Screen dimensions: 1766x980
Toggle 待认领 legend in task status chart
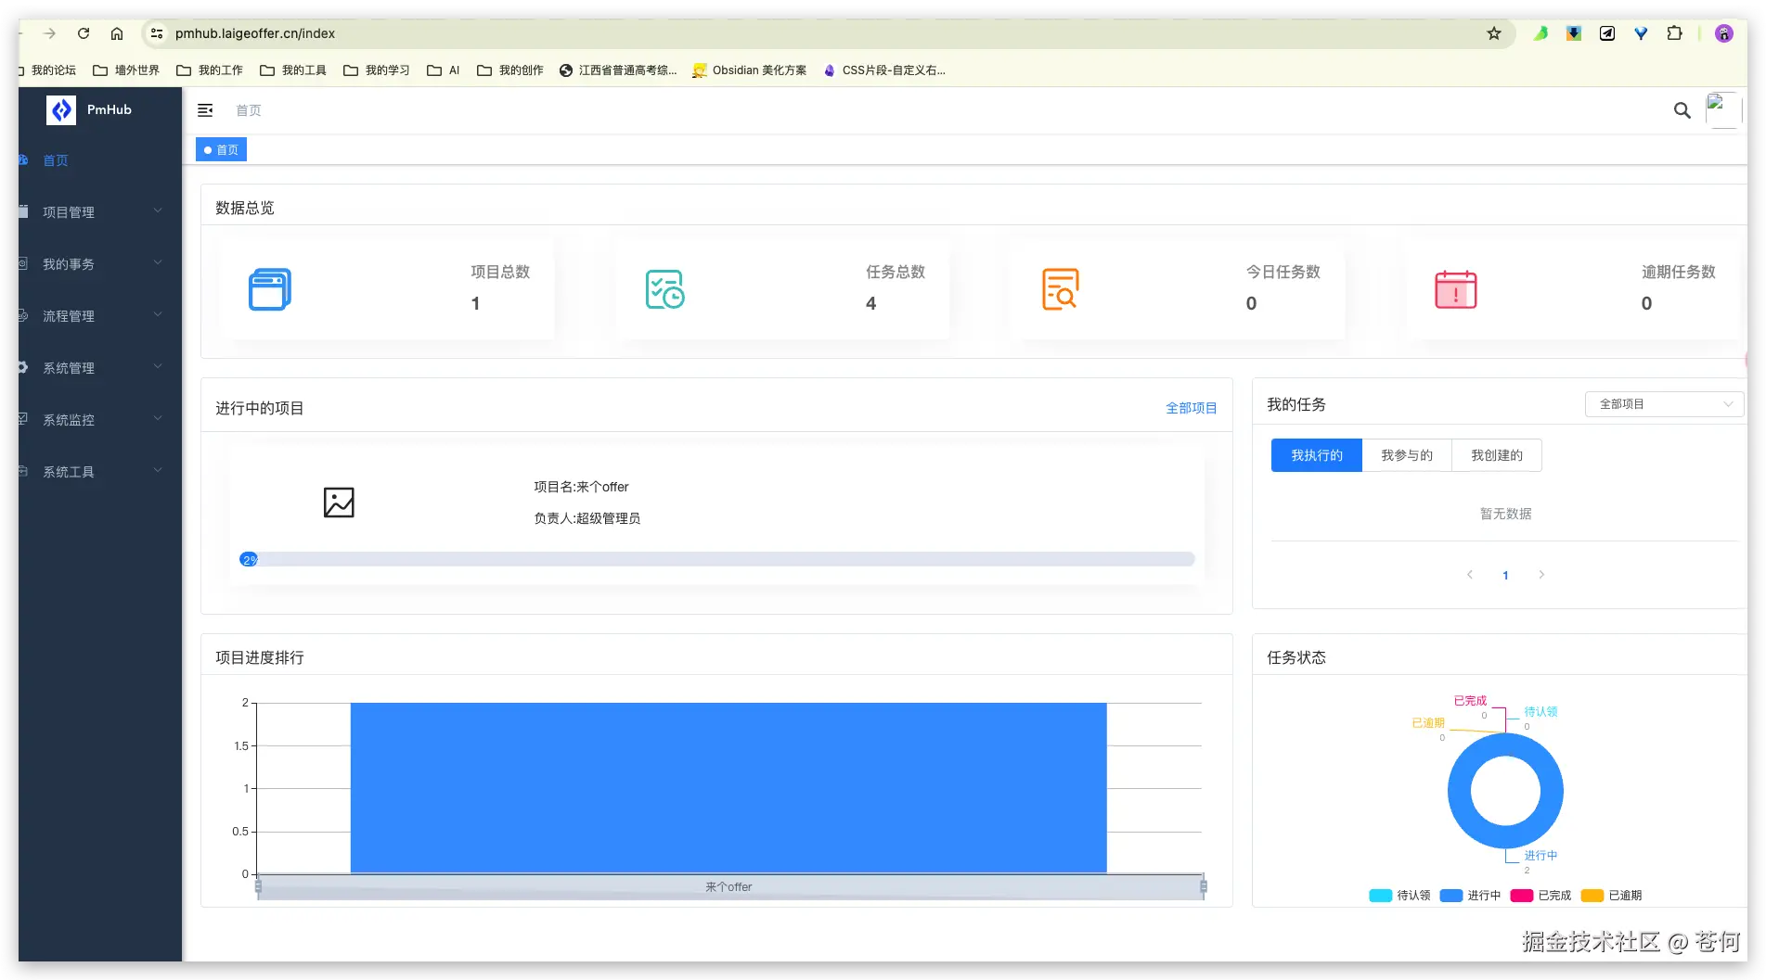click(x=1399, y=896)
